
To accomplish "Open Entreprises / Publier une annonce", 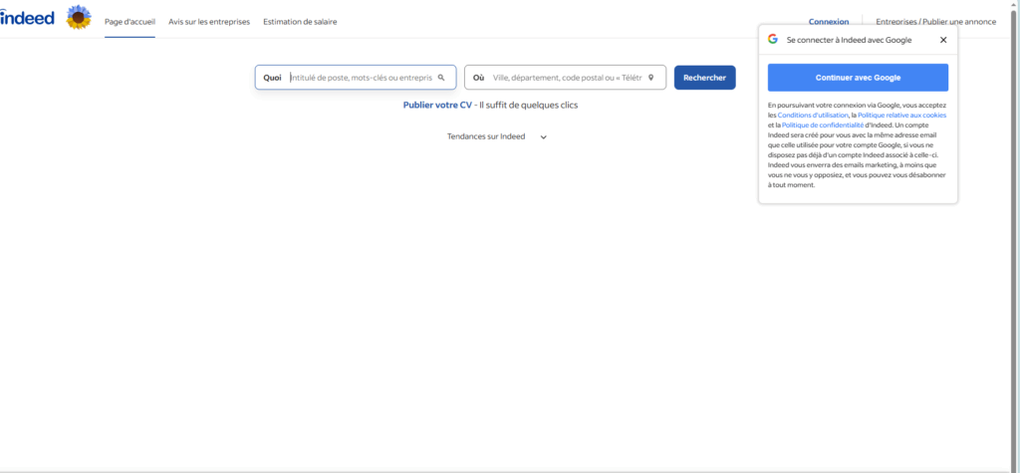I will [x=942, y=22].
